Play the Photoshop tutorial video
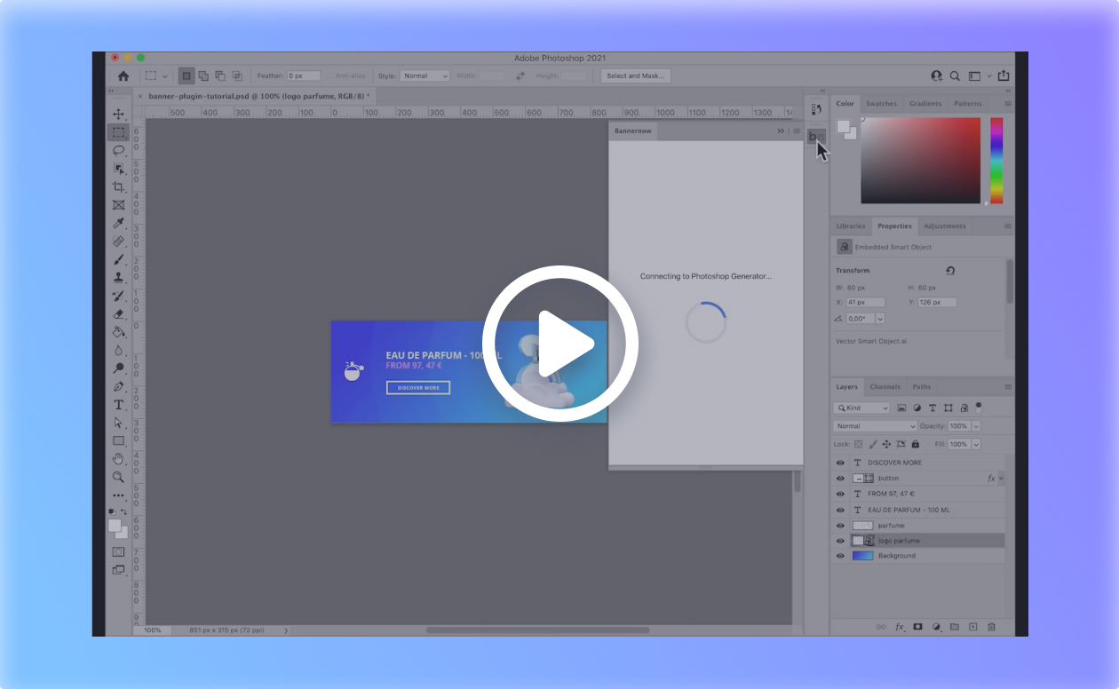 559,344
